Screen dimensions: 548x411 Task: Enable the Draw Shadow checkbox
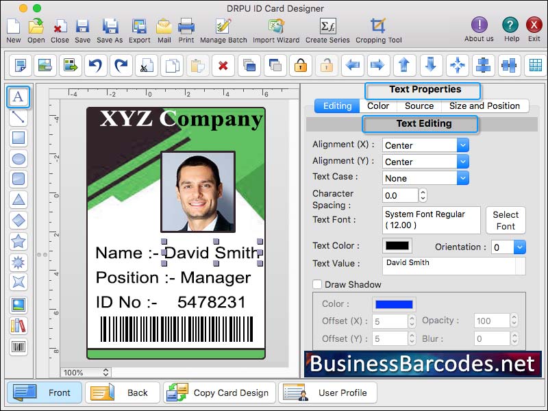[x=317, y=284]
